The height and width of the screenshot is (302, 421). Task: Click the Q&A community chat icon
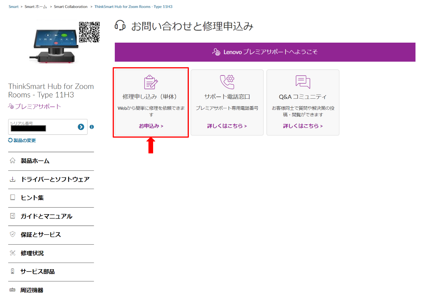(303, 82)
